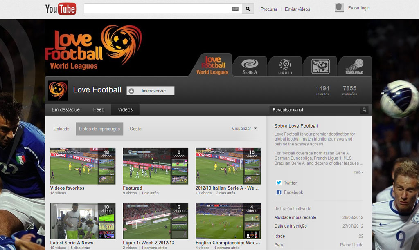Viewport: 419px width, 250px height.
Task: Click the Fazer login link
Action: 358,8
